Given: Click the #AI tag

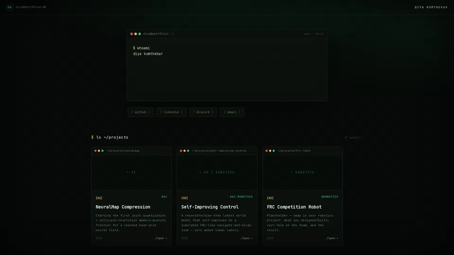Looking at the screenshot, I should coord(164,197).
